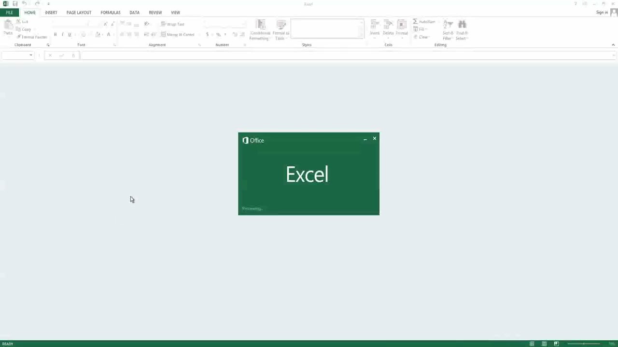Viewport: 618px width, 347px height.
Task: Open the Conditional Formatting menu
Action: pyautogui.click(x=260, y=30)
